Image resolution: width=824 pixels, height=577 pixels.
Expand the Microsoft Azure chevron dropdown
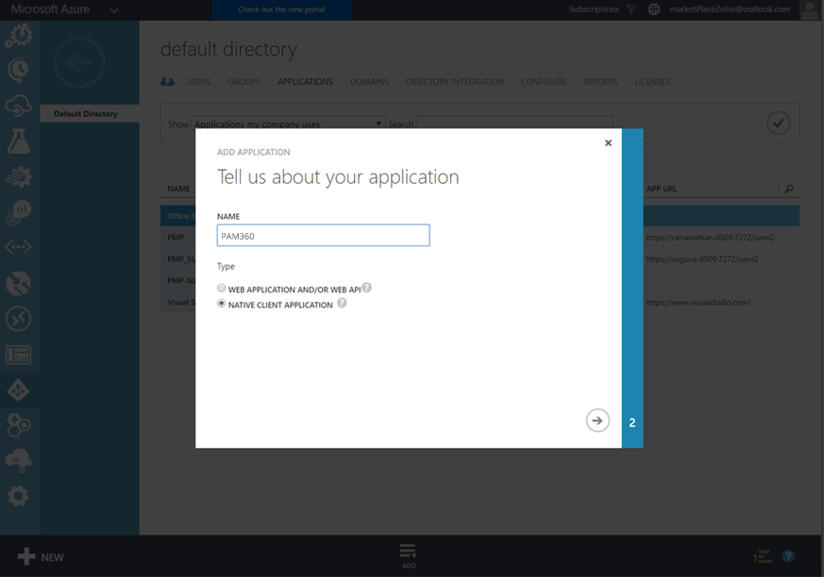coord(114,10)
